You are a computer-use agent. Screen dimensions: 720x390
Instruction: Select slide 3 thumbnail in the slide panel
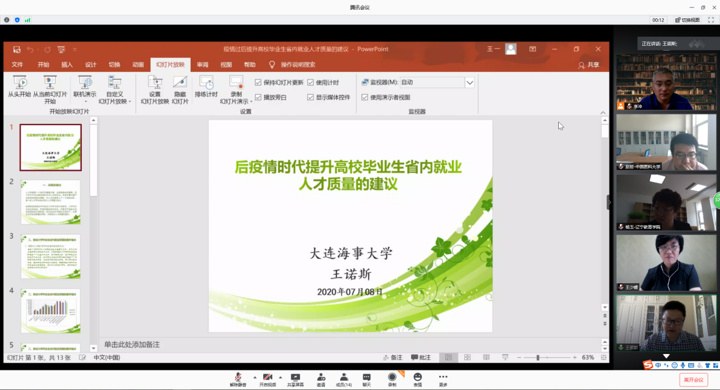50,256
